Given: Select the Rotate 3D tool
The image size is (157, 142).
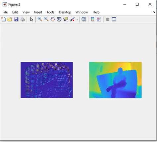Looking at the screenshot, I should pyautogui.click(x=59, y=19).
